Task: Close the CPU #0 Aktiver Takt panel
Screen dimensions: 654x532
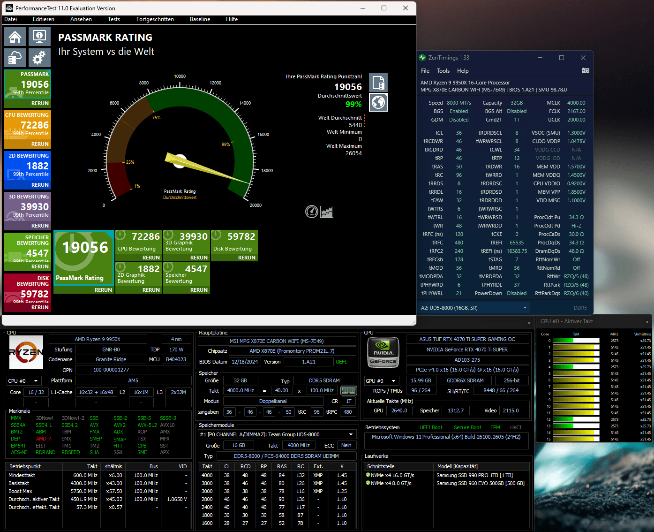Action: pyautogui.click(x=647, y=322)
